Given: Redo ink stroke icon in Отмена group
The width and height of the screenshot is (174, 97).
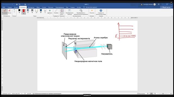Looking at the screenshot, I should [14, 12].
